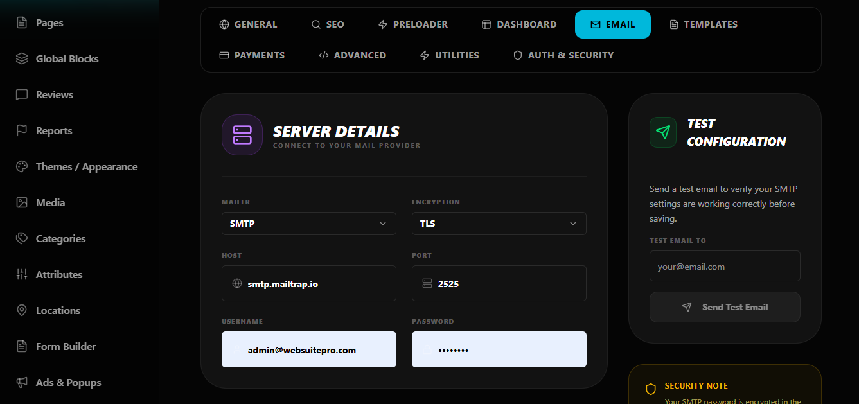Switch to the General settings tab
859x404 pixels.
pos(248,24)
